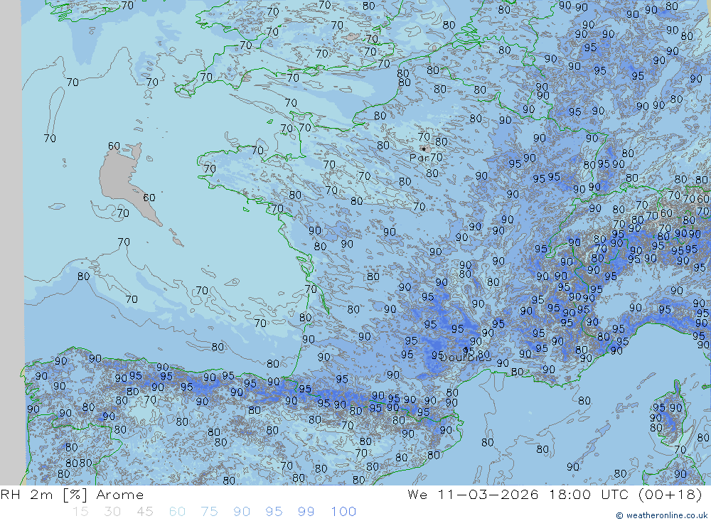Image resolution: width=711 pixels, height=521 pixels.
Task: Click the 100 legend value below the map
Action: pyautogui.click(x=343, y=512)
